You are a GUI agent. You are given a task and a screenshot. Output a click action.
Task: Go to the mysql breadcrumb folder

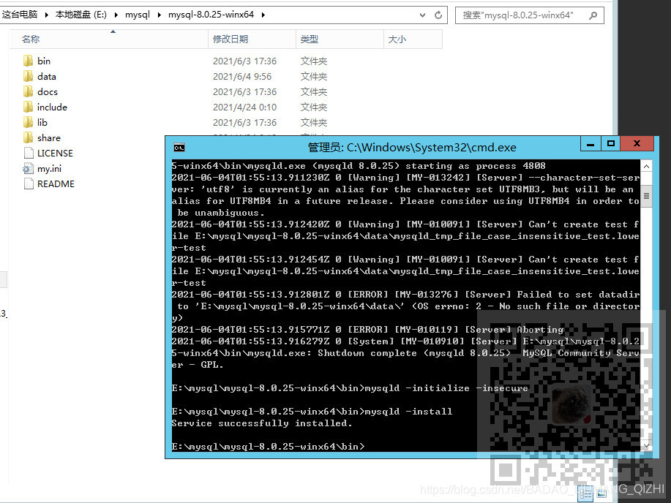pyautogui.click(x=138, y=15)
